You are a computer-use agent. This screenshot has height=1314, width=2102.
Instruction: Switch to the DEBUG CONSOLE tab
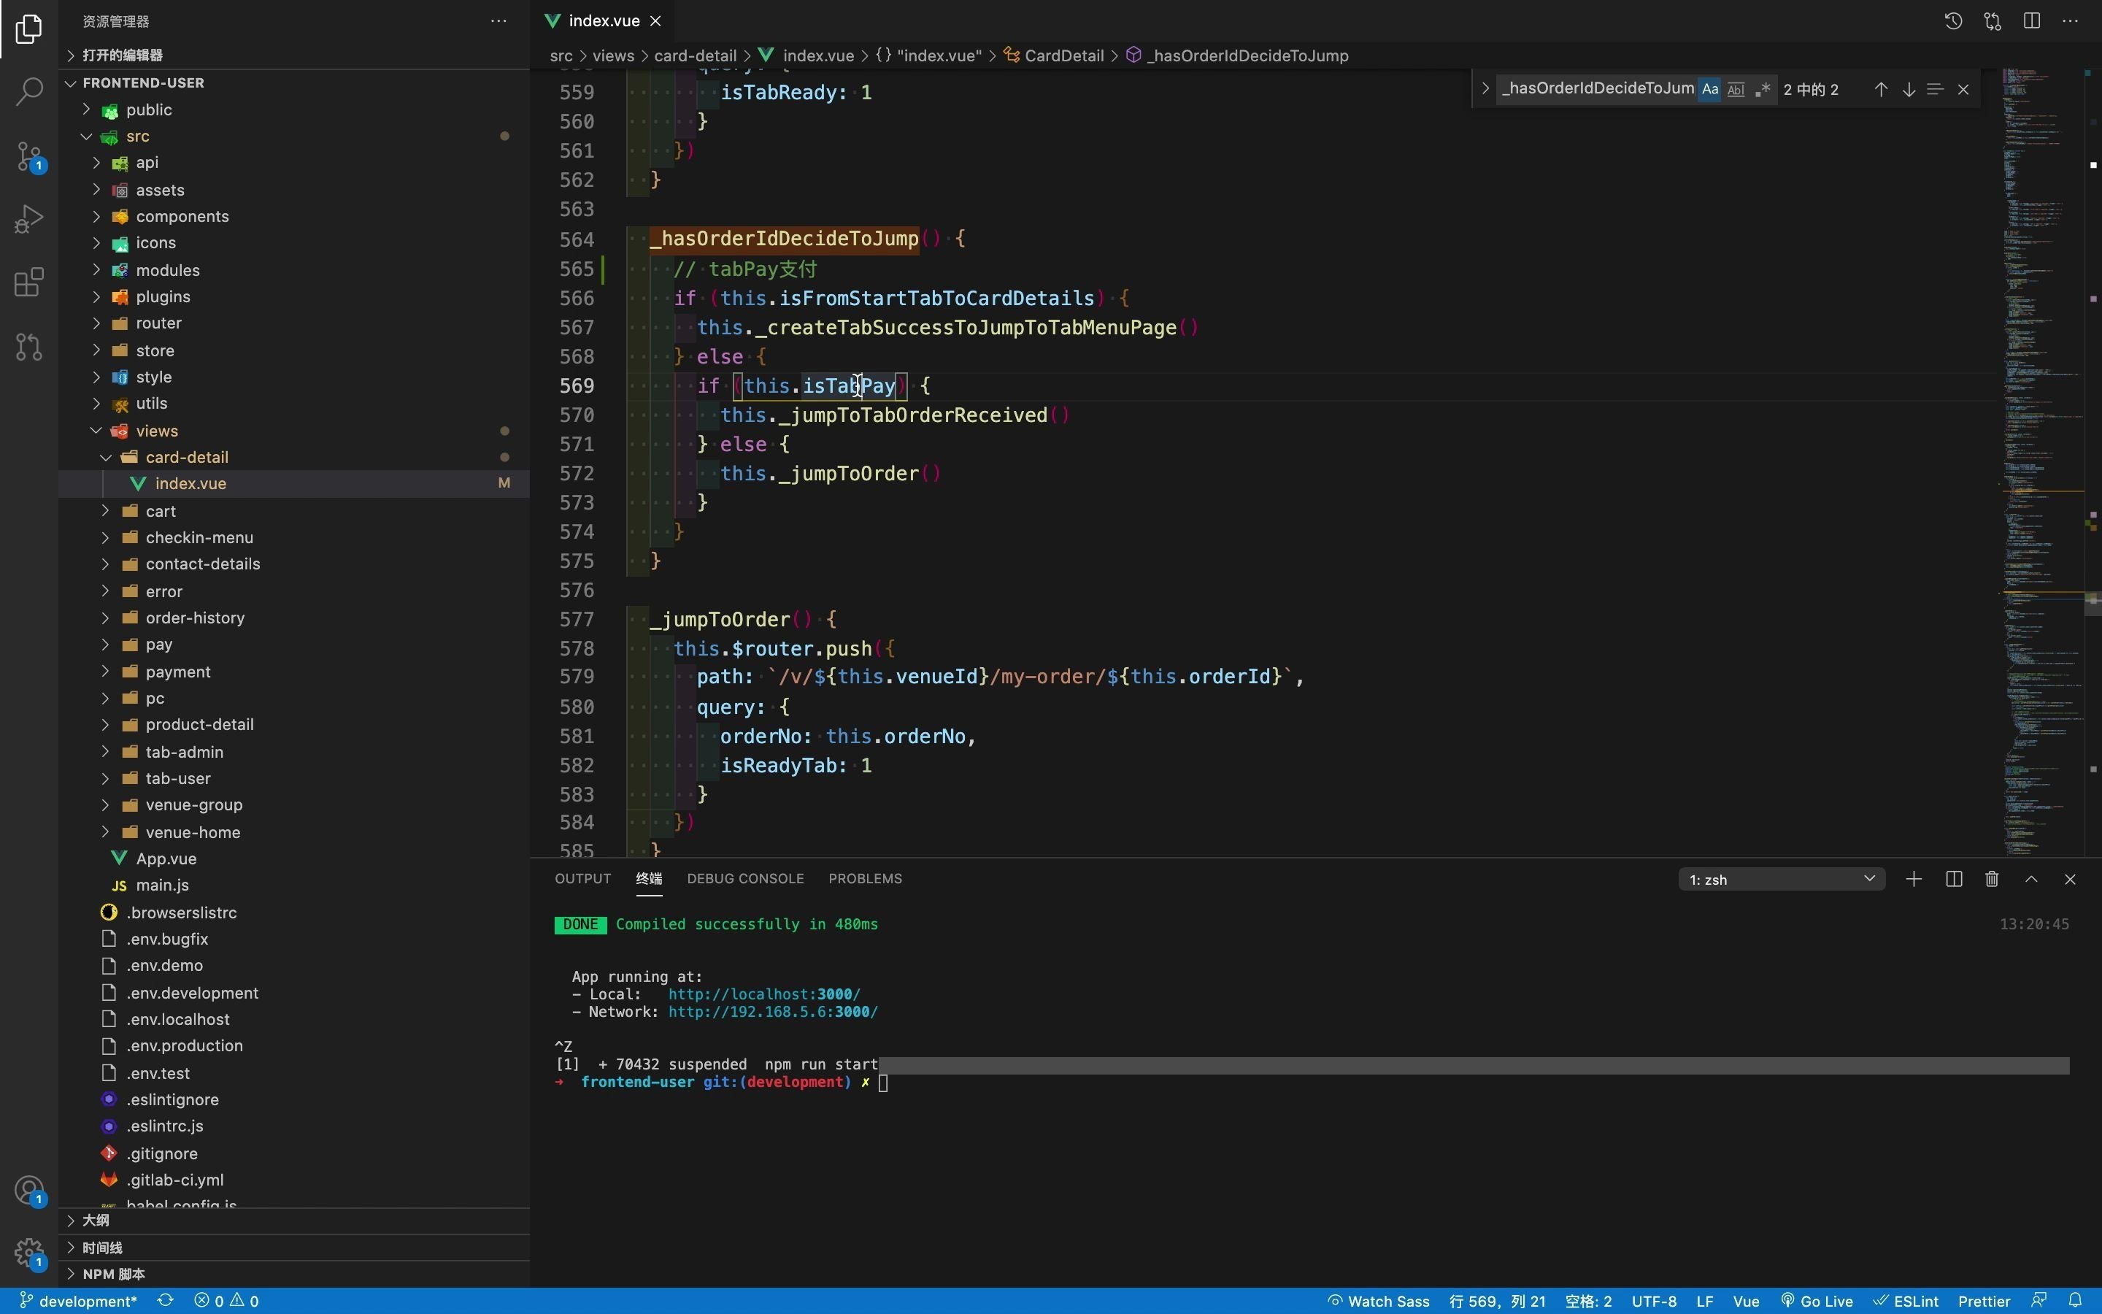[745, 879]
